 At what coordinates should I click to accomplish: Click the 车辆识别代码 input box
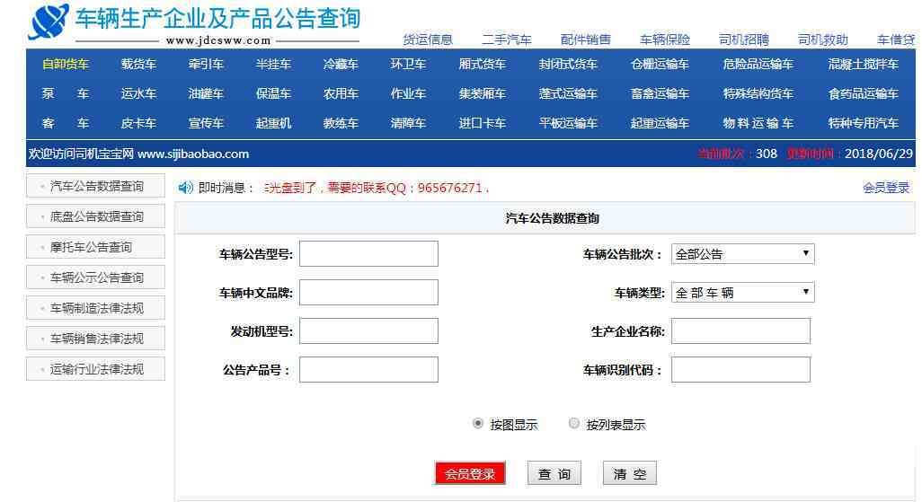point(740,370)
